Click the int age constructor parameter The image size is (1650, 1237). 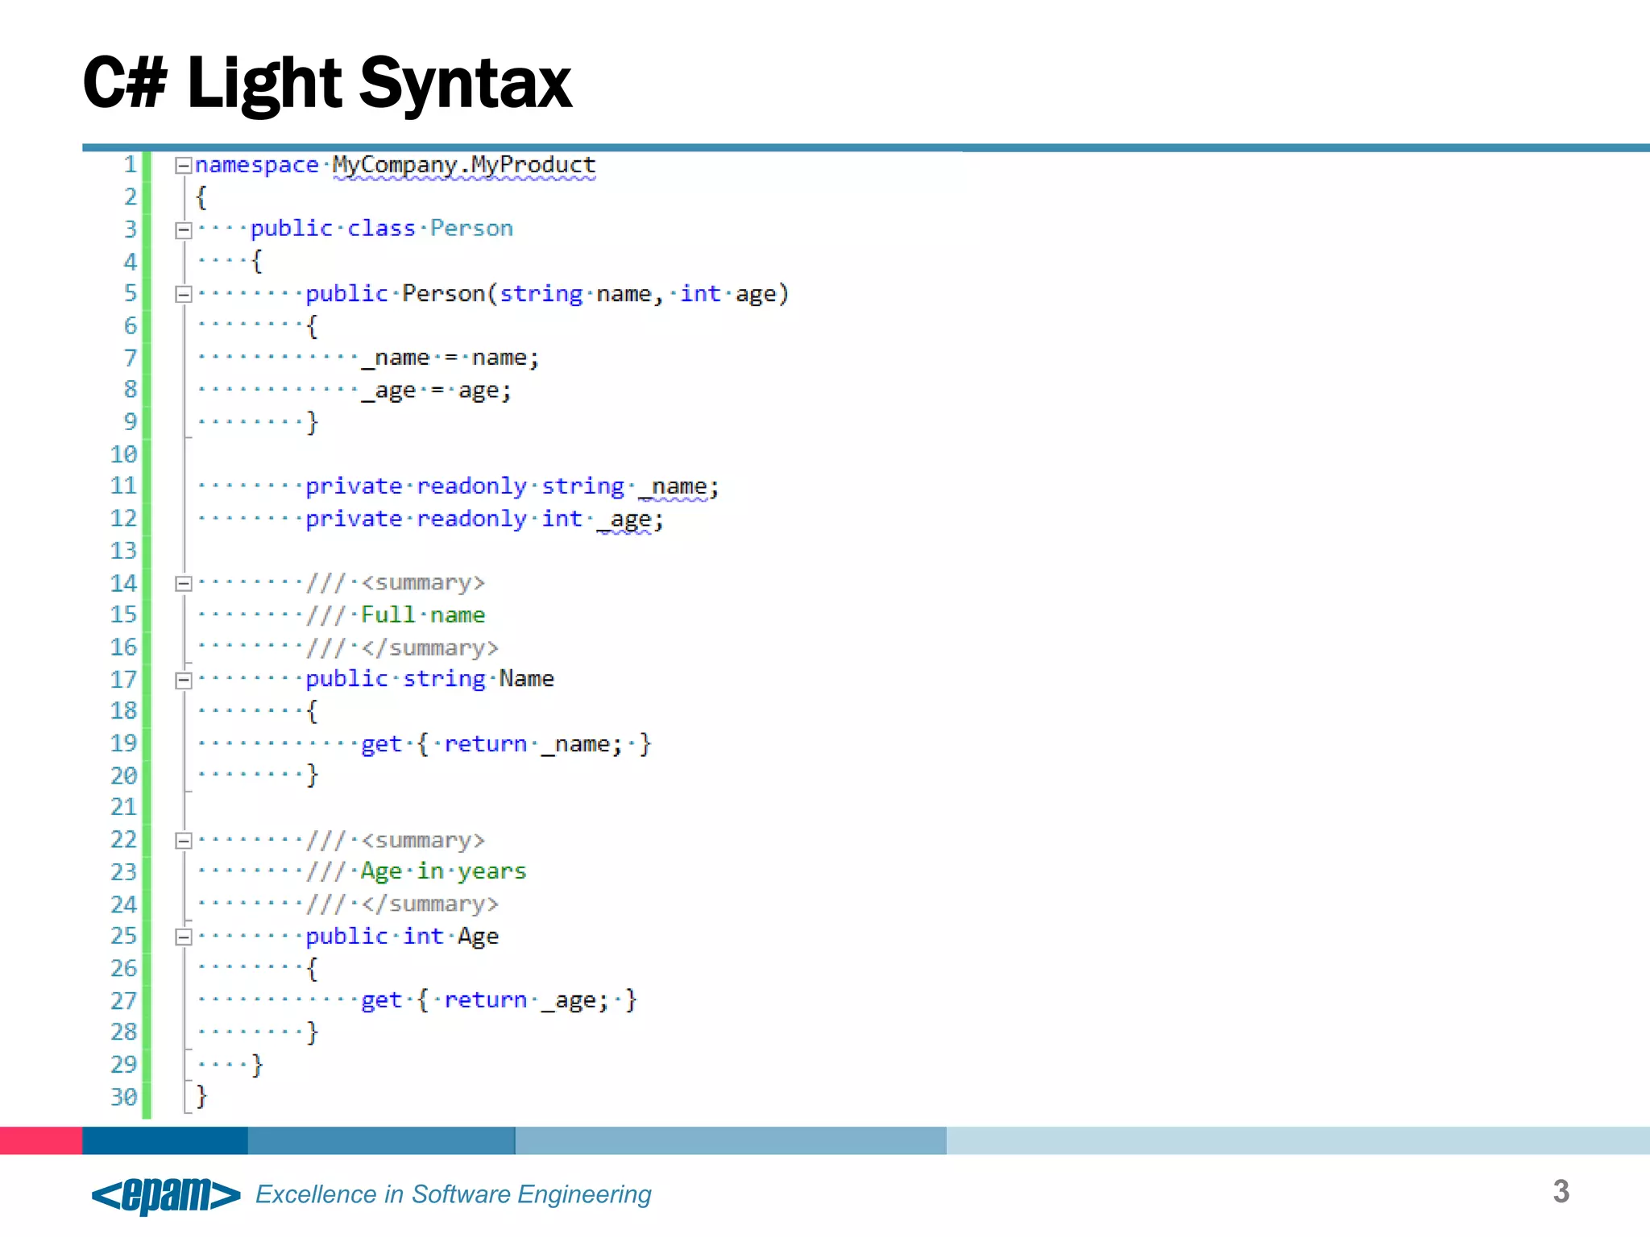[x=728, y=294]
